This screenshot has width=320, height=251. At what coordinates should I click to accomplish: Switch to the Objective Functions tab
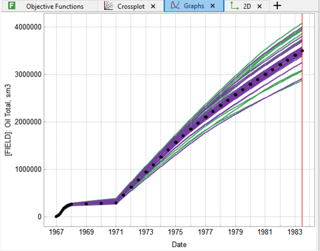tap(55, 6)
